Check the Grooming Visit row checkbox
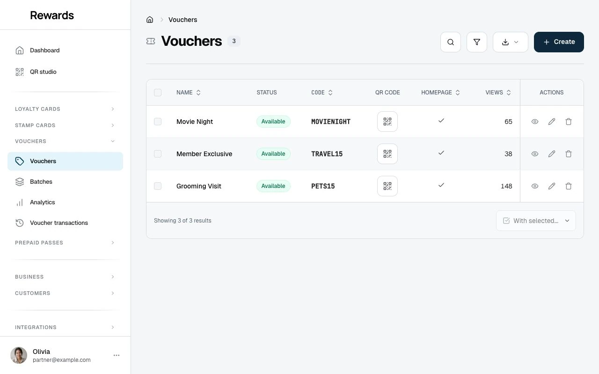 coord(158,186)
